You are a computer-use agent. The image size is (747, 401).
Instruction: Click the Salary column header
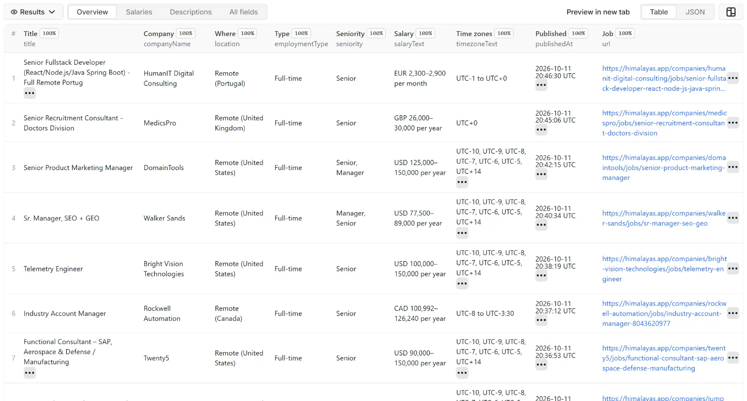[x=404, y=34]
